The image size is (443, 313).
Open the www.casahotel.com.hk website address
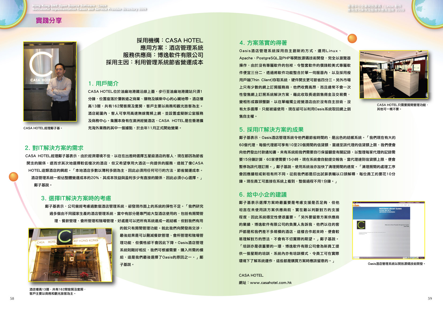pos(271,283)
